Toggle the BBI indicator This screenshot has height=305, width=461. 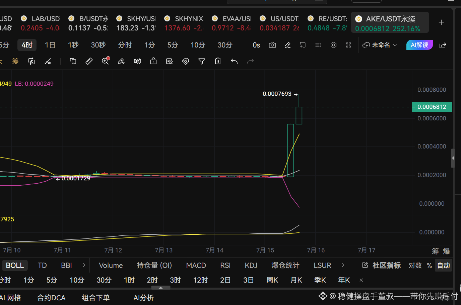pyautogui.click(x=66, y=266)
